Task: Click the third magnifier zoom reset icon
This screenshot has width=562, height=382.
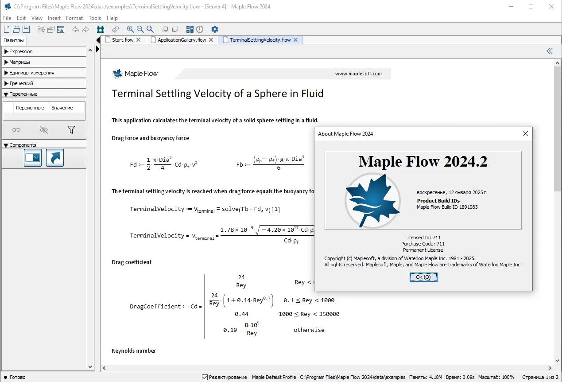Action: pyautogui.click(x=150, y=29)
